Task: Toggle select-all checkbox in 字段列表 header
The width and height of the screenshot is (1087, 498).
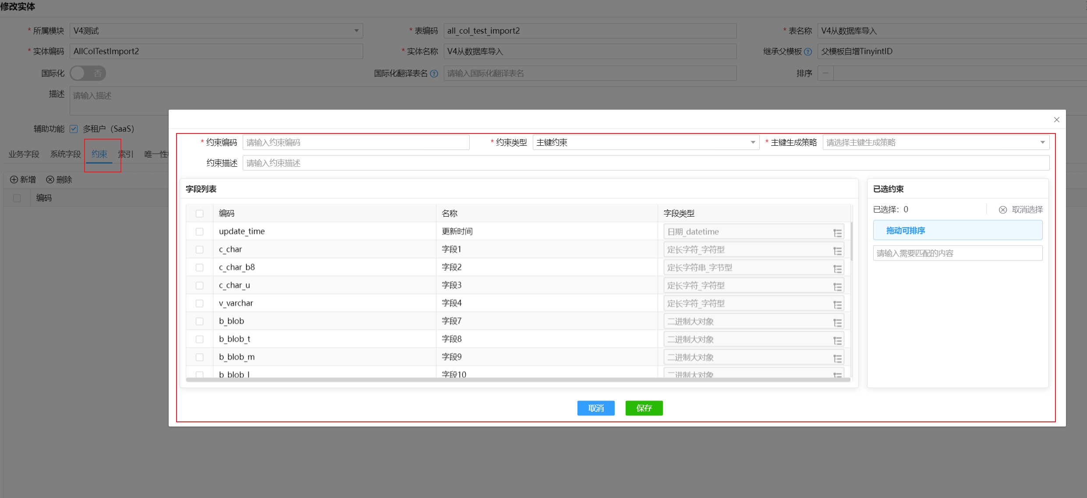Action: [x=199, y=214]
